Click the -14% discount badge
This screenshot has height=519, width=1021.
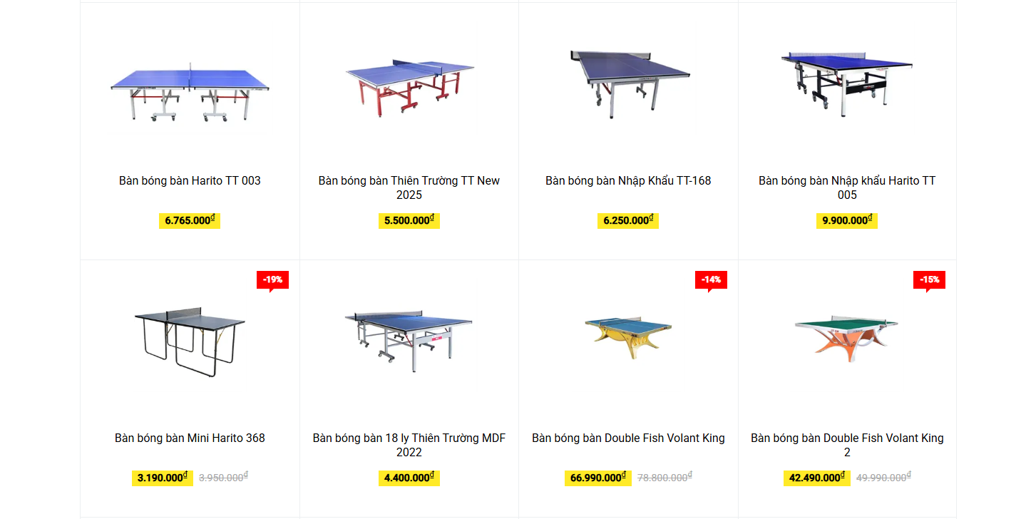tap(711, 280)
